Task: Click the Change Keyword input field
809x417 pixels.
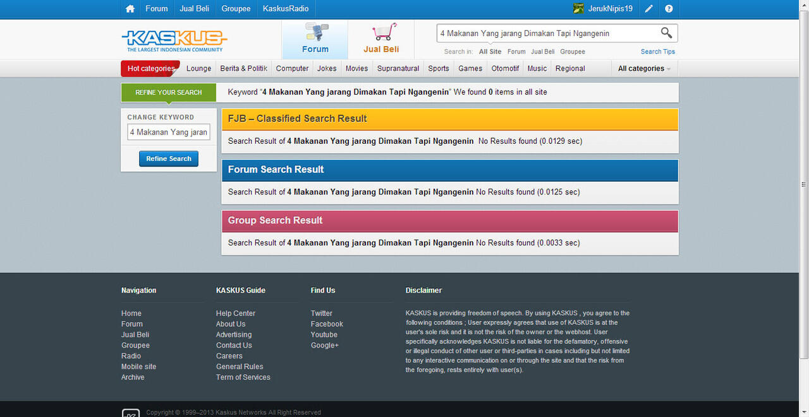Action: 169,132
